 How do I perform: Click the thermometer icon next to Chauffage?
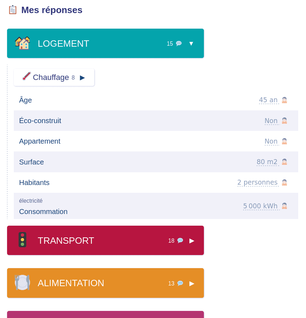pyautogui.click(x=27, y=76)
